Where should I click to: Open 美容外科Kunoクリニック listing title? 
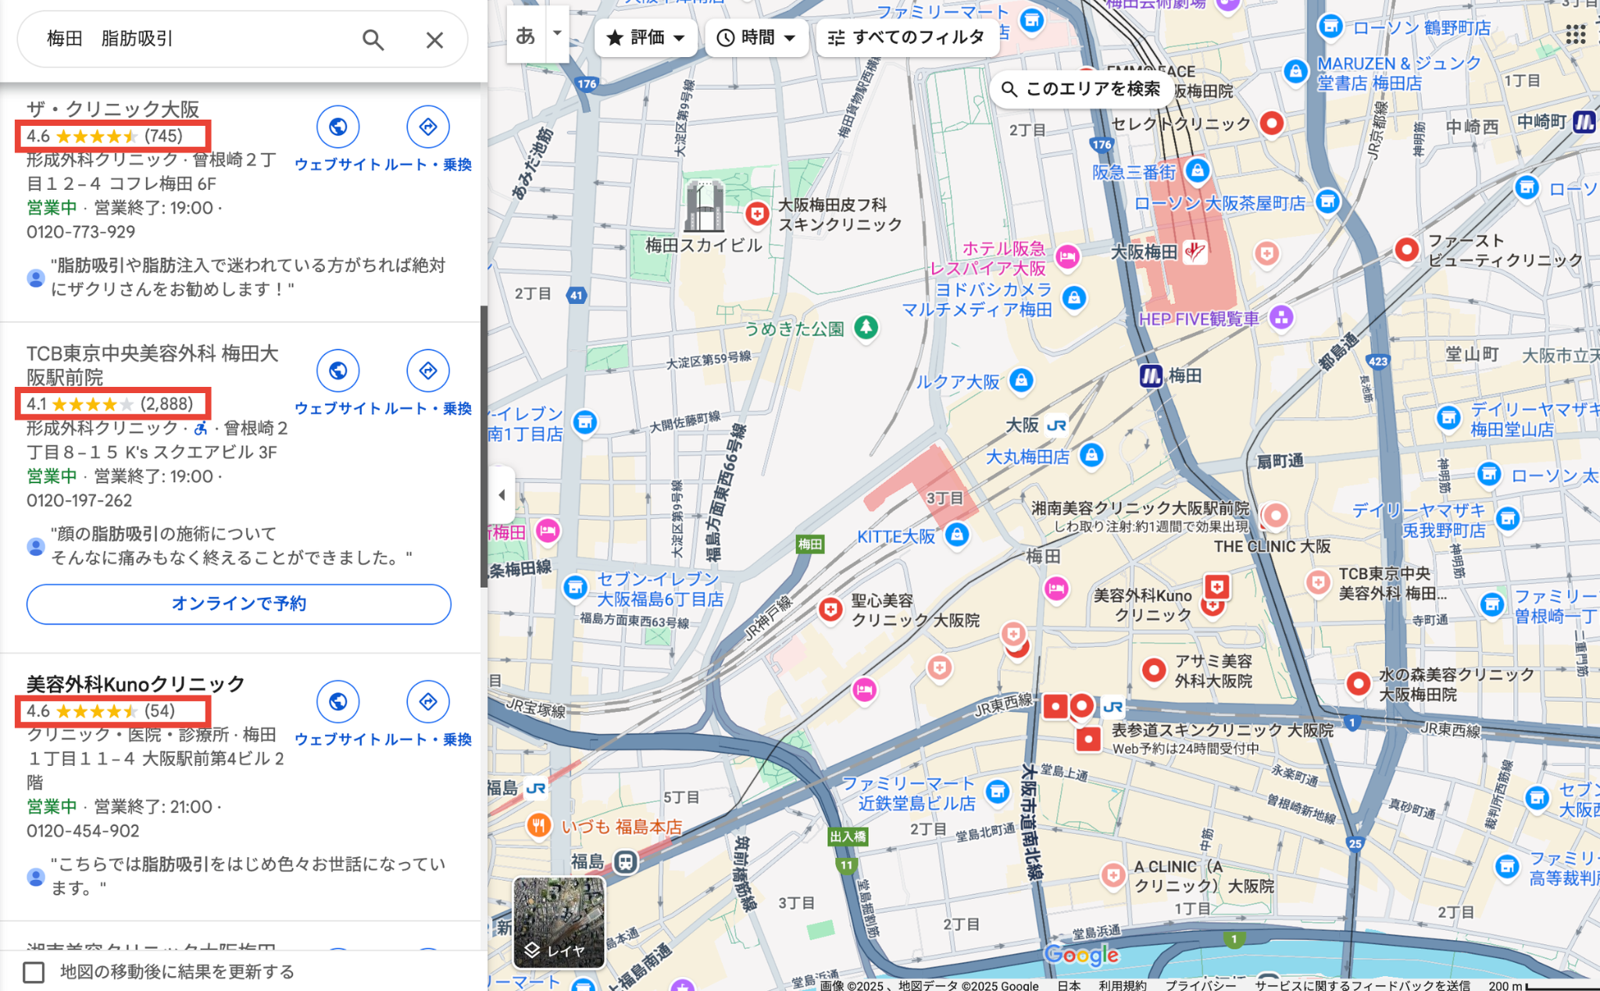click(x=136, y=685)
